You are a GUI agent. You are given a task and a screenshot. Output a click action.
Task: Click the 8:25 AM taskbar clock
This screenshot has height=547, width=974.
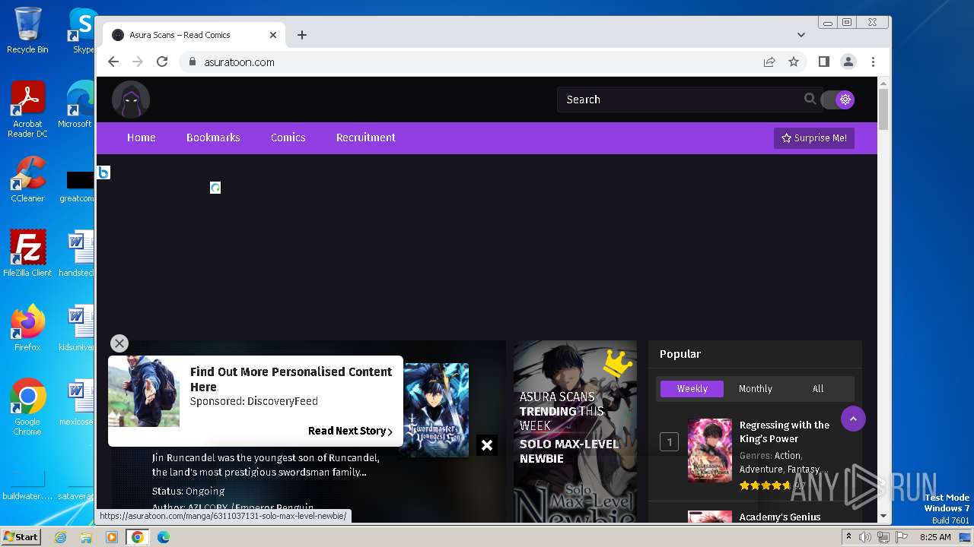[935, 537]
